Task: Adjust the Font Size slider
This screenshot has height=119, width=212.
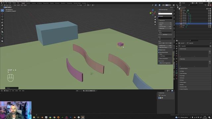Action: (x=165, y=23)
